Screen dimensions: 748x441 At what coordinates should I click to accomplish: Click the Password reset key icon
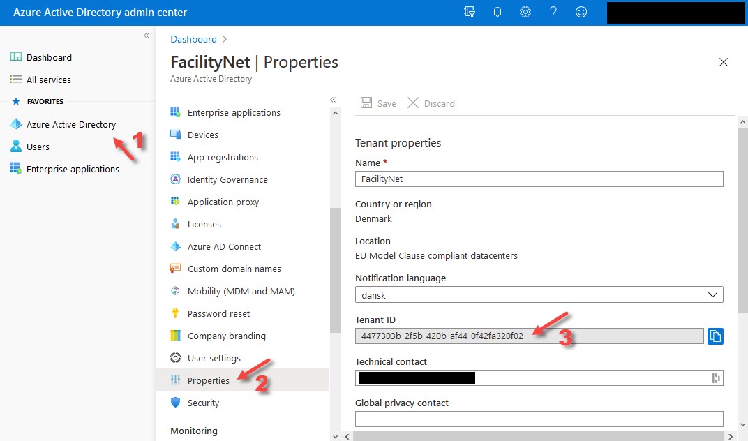tap(175, 313)
